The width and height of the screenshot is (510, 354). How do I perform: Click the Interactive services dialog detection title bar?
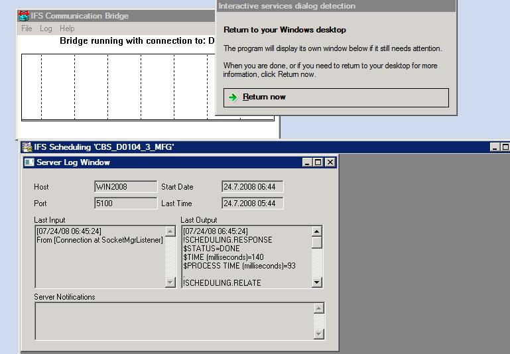[336, 6]
